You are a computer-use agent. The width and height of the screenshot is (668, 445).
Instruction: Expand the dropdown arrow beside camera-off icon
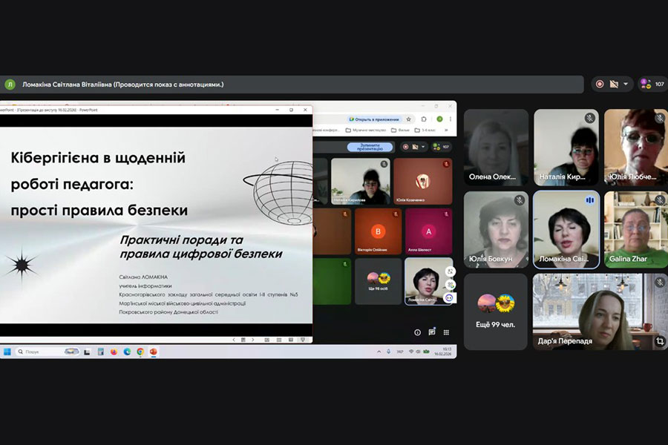[626, 85]
